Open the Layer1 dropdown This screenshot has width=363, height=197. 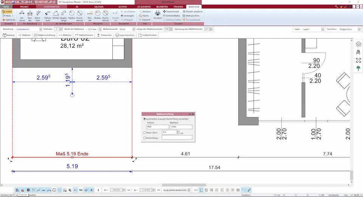323,29
